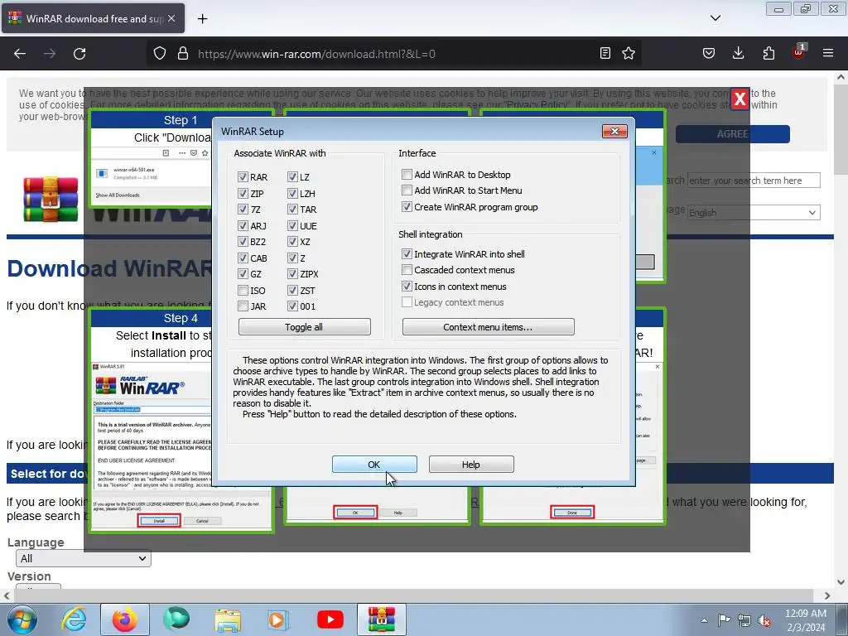Open the Windows Start menu
Image resolution: width=848 pixels, height=636 pixels.
tap(22, 619)
